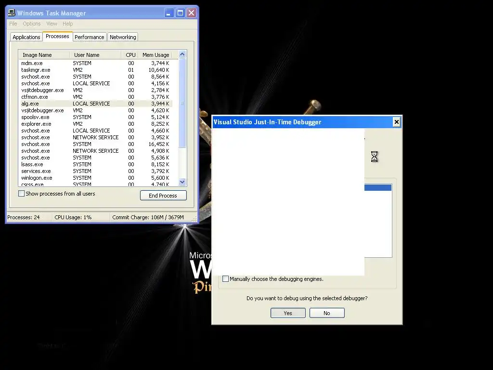Viewport: 493px width, 370px height.
Task: Select ctfmon.exe process row
Action: tap(96, 97)
